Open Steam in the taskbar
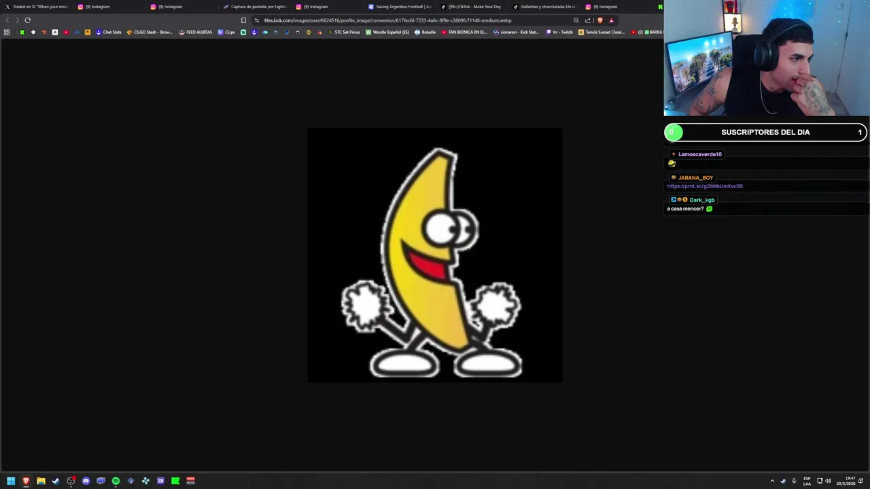 tap(56, 481)
